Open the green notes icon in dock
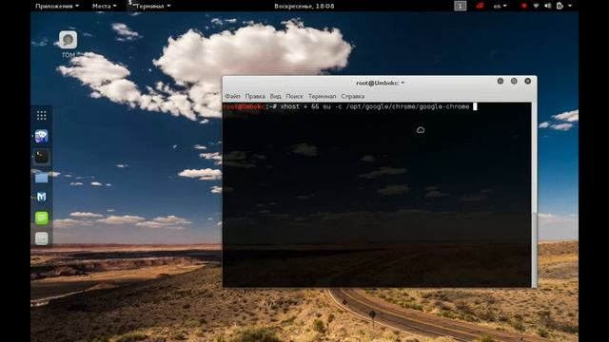 pos(41,218)
